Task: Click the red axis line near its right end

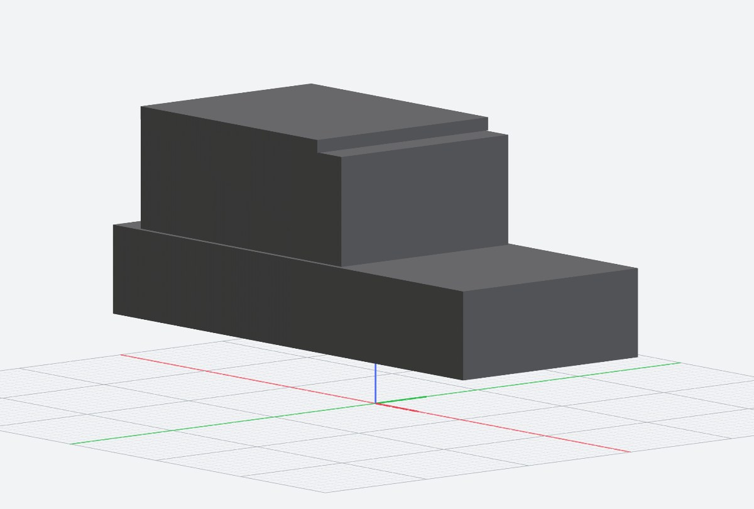Action: click(x=603, y=447)
